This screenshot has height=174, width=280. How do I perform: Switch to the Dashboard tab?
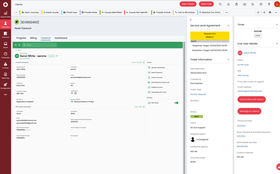(61, 38)
